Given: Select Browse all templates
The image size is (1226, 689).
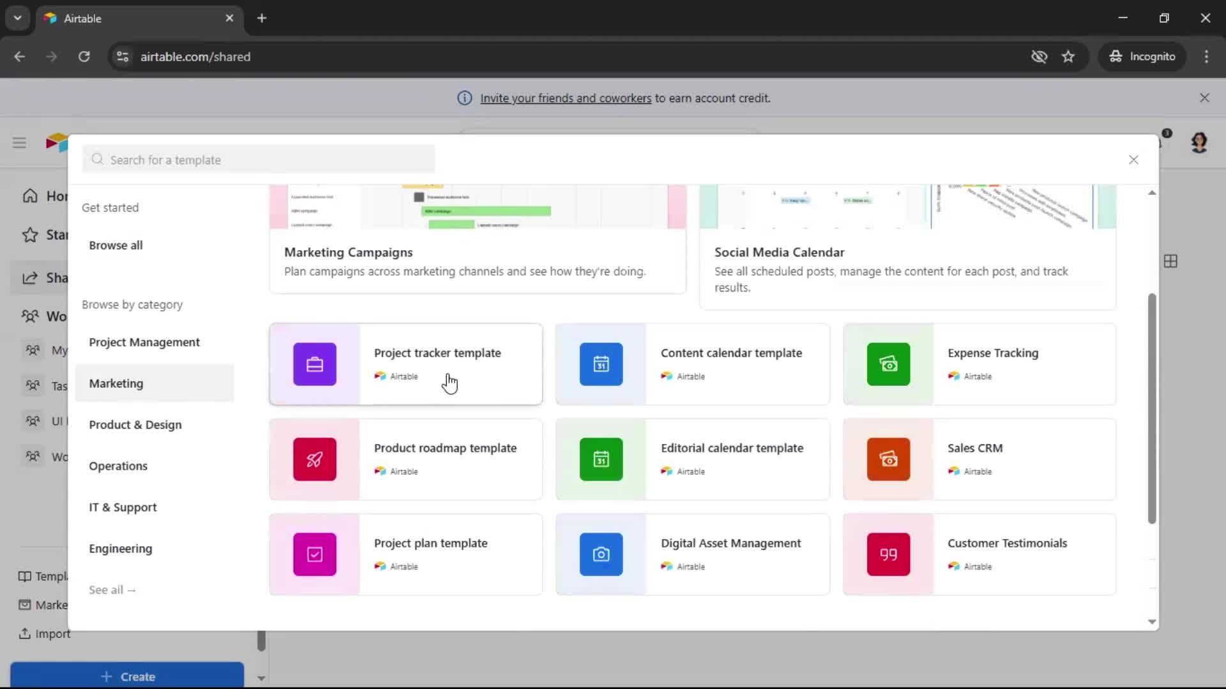Looking at the screenshot, I should (x=116, y=246).
